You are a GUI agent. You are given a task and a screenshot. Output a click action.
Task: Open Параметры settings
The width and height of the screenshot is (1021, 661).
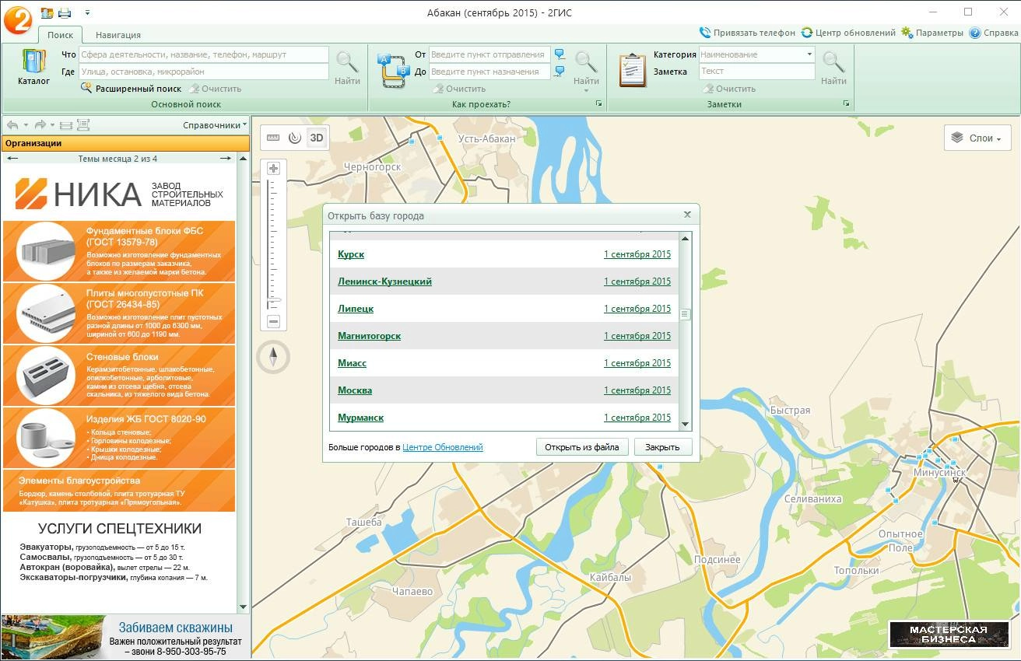[x=932, y=33]
